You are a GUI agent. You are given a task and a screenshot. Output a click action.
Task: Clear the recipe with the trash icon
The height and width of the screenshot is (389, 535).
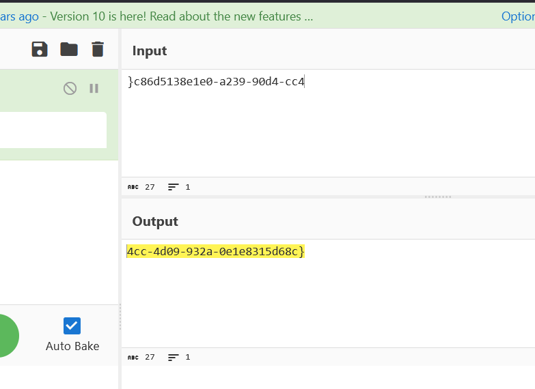(98, 49)
